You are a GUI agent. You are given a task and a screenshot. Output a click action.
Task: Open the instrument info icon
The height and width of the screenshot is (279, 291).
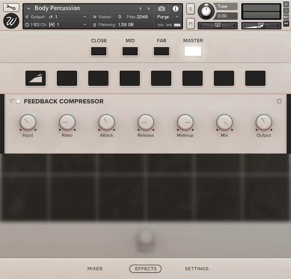[x=175, y=9]
